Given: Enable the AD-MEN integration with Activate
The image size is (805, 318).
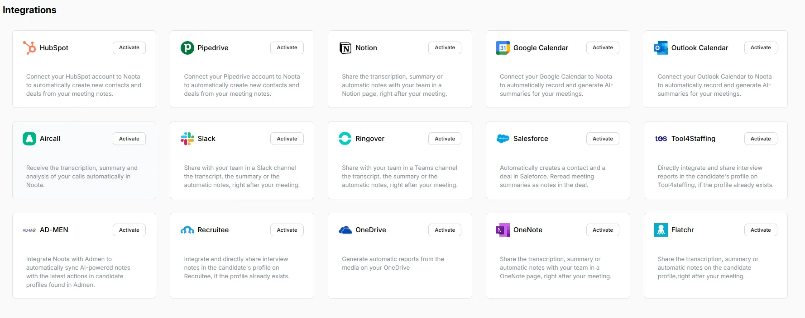Looking at the screenshot, I should point(129,230).
